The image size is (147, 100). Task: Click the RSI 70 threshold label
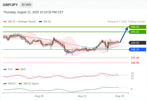tap(132, 73)
